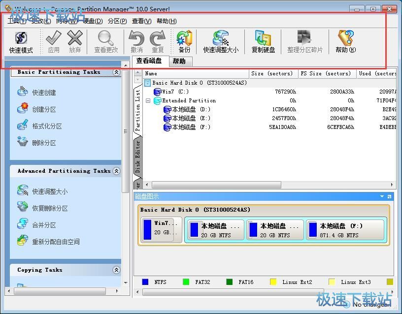The image size is (402, 314).
Task: Collapse Basic Partitioning Tasks panel
Action: coord(116,72)
